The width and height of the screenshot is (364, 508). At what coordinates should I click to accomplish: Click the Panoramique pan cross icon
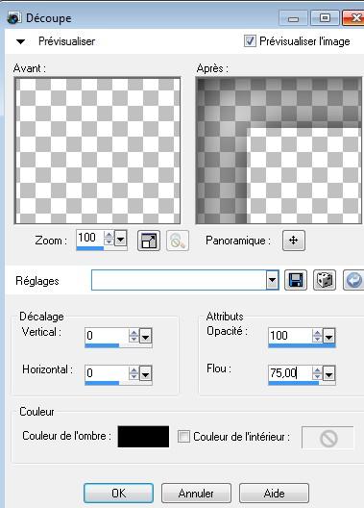pos(294,241)
